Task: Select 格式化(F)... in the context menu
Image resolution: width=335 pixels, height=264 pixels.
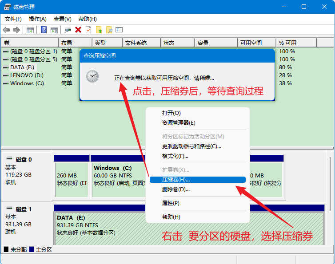Action: [198, 156]
